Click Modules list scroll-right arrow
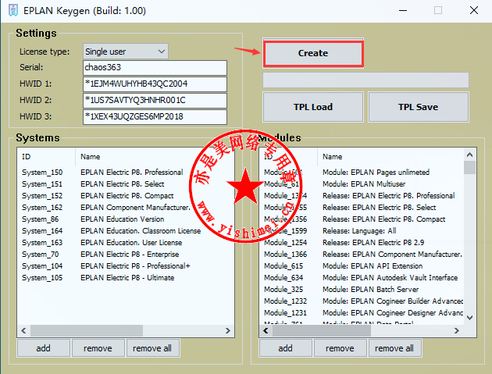Screen dimensions: 492x374 click(457, 330)
